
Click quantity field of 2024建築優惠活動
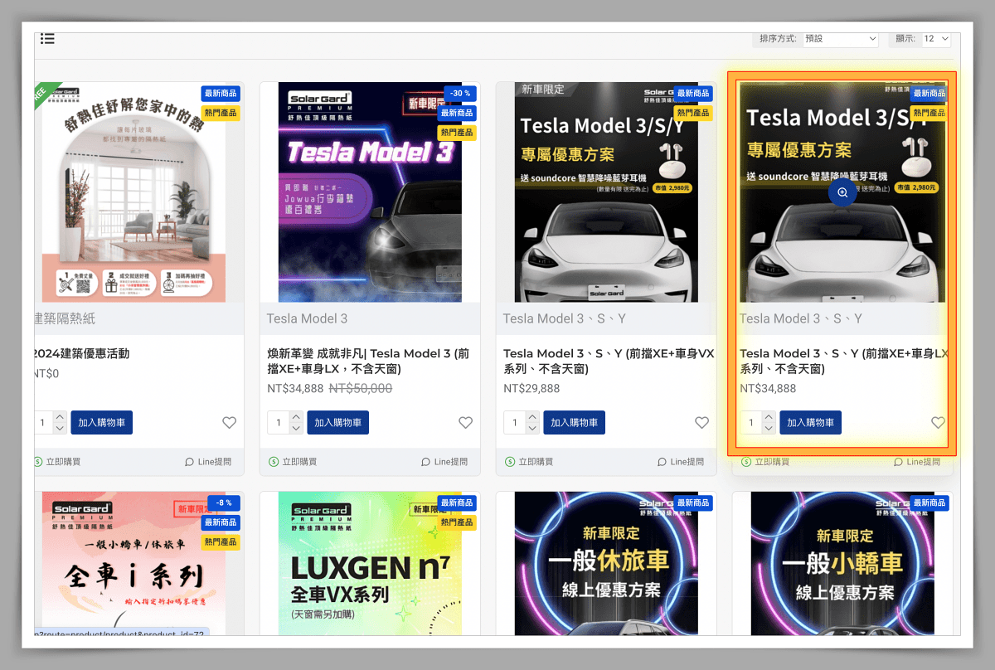43,422
